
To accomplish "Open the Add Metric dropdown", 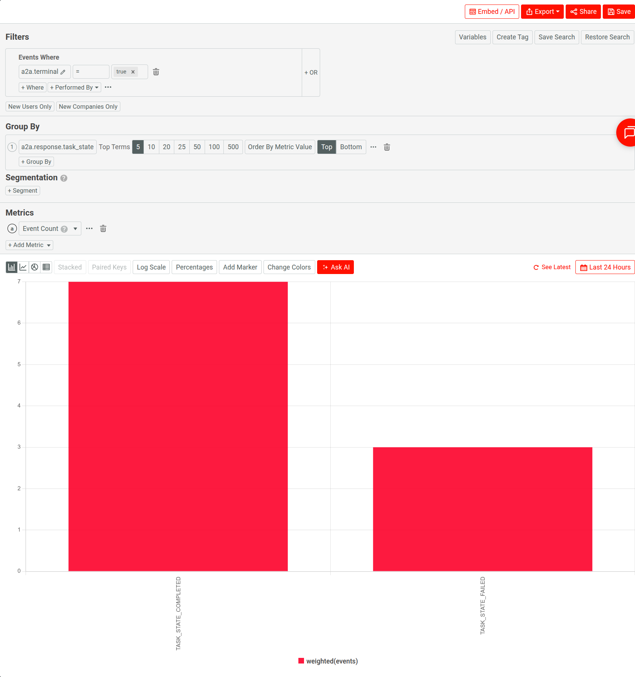I will [29, 245].
